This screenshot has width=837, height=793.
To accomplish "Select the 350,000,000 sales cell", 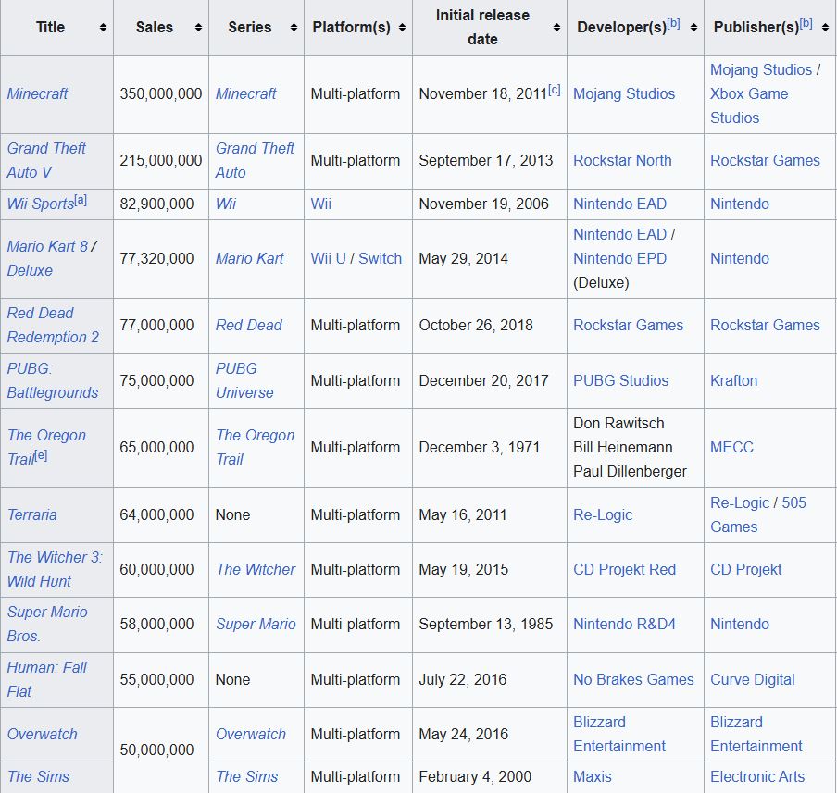I will click(x=161, y=94).
